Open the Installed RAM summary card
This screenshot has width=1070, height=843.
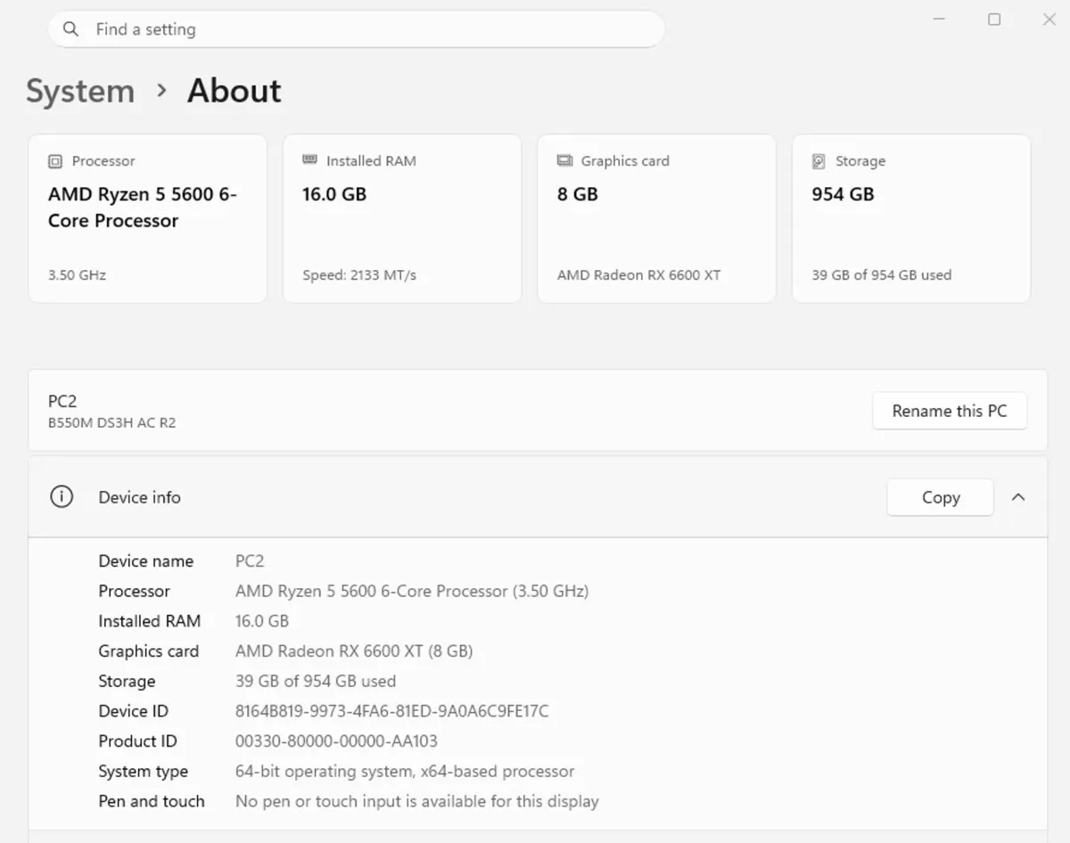click(x=402, y=218)
